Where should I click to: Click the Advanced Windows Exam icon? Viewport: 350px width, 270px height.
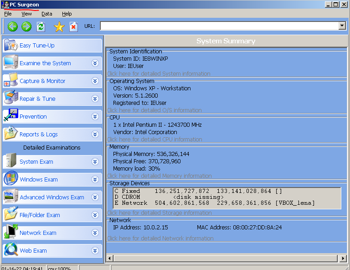click(x=11, y=196)
